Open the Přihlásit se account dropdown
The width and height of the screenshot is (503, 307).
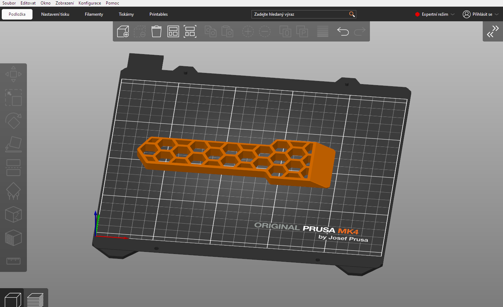coord(481,14)
